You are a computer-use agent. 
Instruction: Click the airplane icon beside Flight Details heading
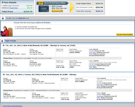[x=2, y=41]
